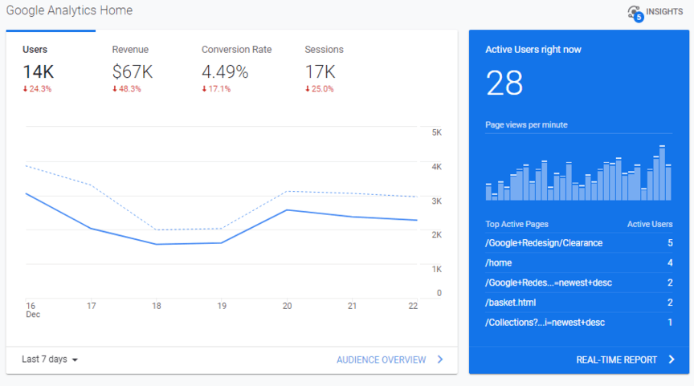Select the /Google+Redesign/Clearance active page
The height and width of the screenshot is (386, 694).
tap(578, 242)
